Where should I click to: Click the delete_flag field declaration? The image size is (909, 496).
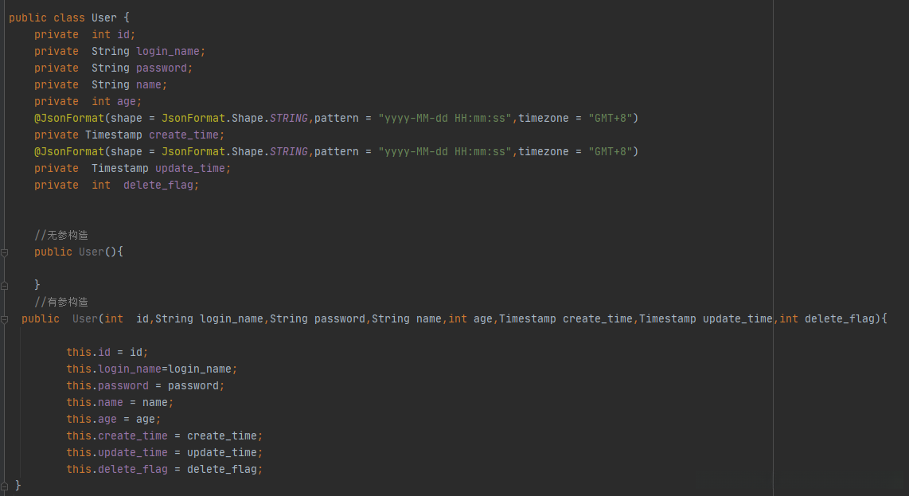tap(160, 185)
